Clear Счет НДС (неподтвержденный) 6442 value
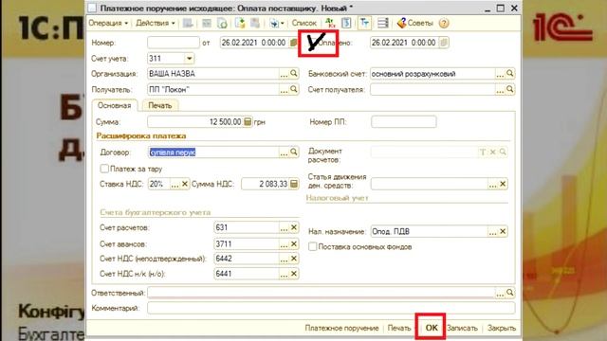 [294, 259]
